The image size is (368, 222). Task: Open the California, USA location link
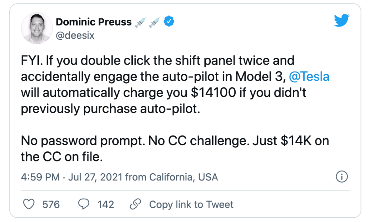tap(183, 177)
